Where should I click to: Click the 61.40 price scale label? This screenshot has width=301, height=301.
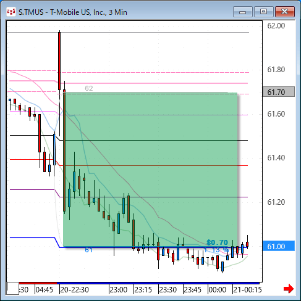pyautogui.click(x=276, y=158)
